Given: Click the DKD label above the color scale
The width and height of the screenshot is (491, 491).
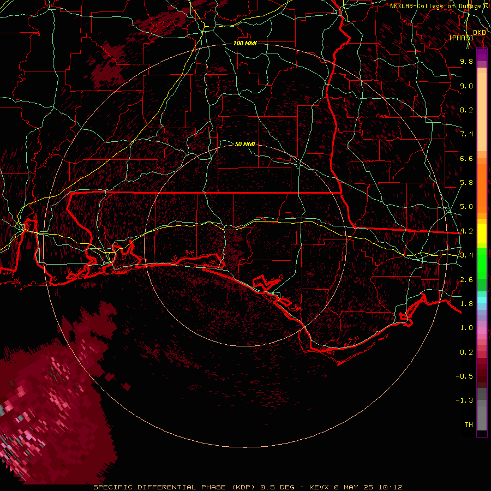Looking at the screenshot, I should pyautogui.click(x=479, y=32).
